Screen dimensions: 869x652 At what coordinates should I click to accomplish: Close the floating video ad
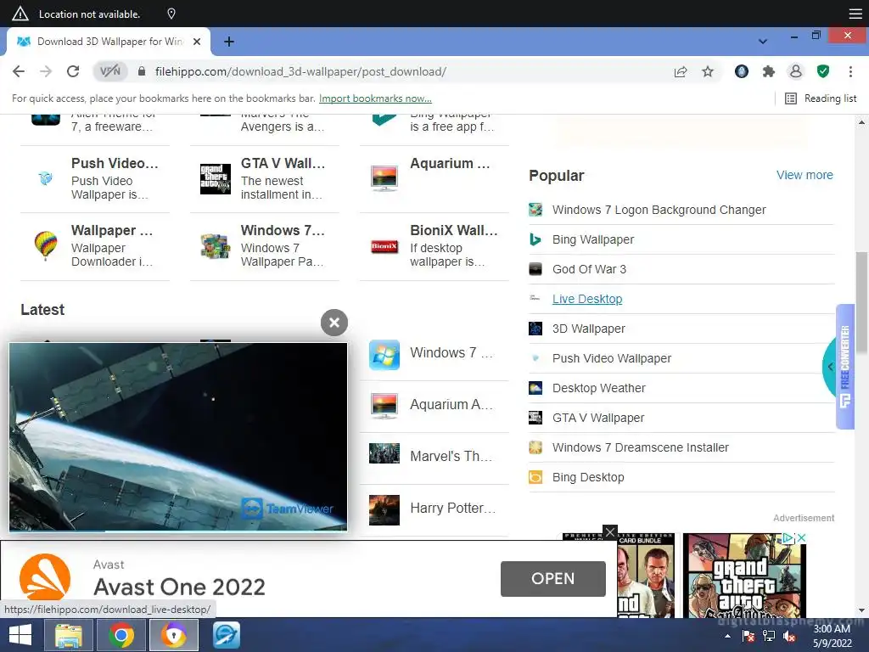point(334,322)
